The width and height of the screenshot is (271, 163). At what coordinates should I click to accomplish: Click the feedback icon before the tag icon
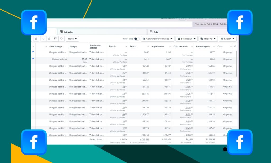tap(55, 39)
